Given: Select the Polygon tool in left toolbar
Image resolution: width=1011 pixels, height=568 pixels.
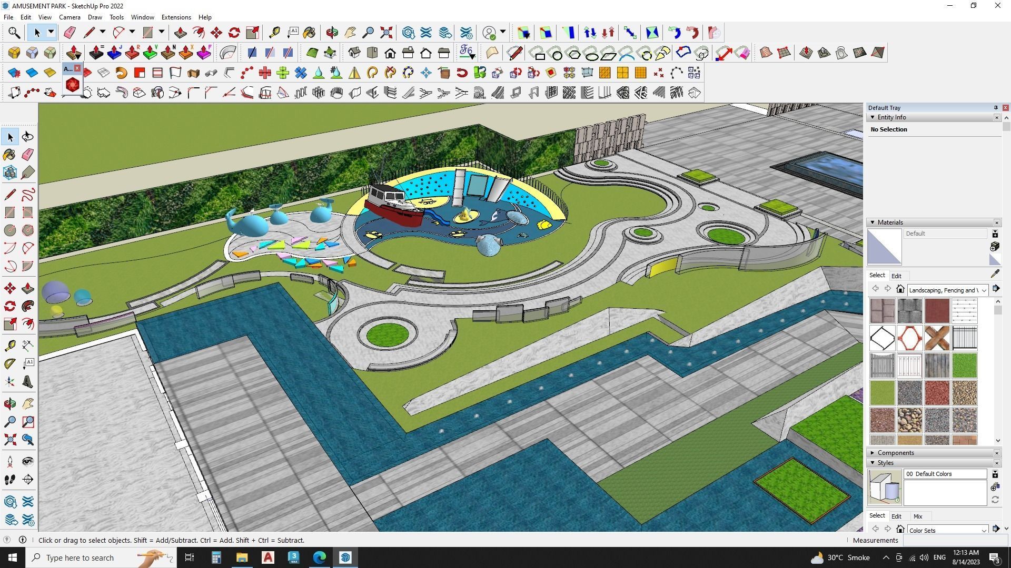Looking at the screenshot, I should click(28, 230).
